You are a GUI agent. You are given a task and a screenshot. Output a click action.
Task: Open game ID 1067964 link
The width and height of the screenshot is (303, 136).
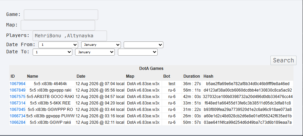[17, 84]
